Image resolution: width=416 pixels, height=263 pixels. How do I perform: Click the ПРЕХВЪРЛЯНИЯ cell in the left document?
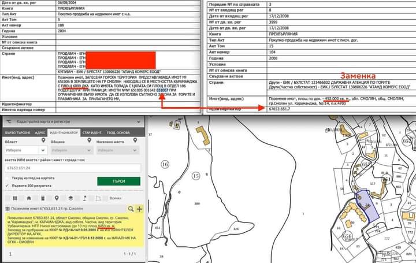click(x=128, y=8)
